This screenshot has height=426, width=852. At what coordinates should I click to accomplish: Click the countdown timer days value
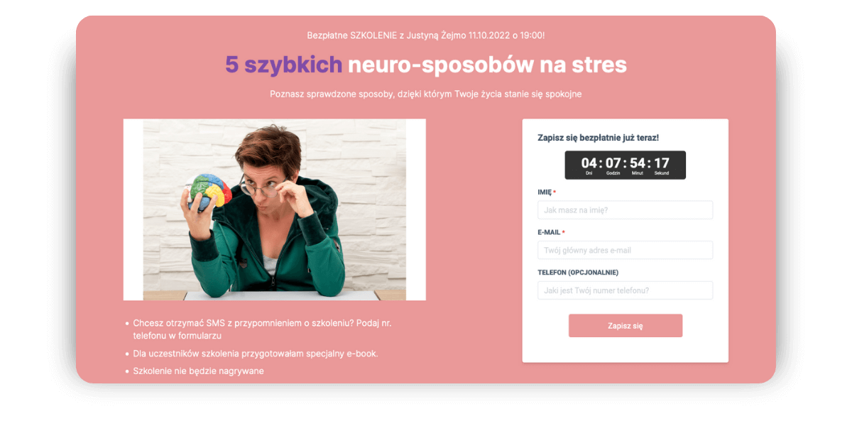(x=589, y=163)
